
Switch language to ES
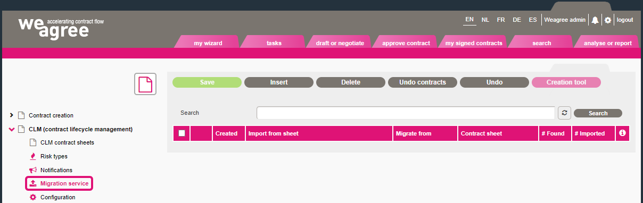[x=533, y=20]
